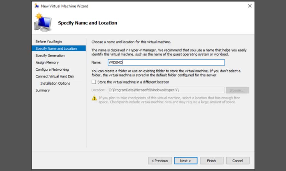Highlight the Specify Name and Location step
Viewport: 286px width, 171px height.
[56, 48]
